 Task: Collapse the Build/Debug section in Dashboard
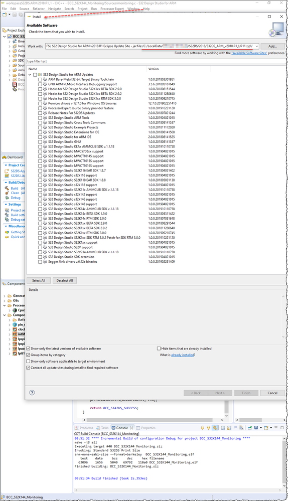point(6,183)
